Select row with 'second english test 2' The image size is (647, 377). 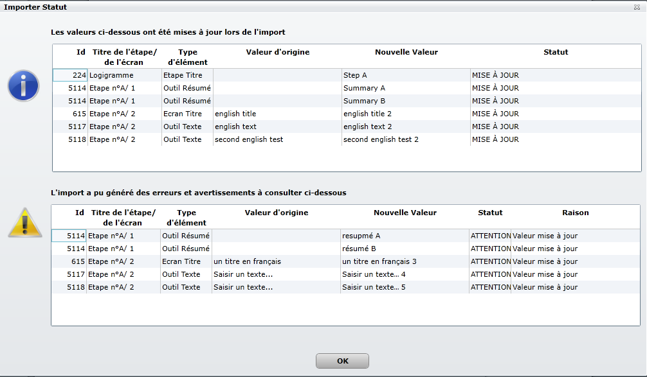coord(347,139)
